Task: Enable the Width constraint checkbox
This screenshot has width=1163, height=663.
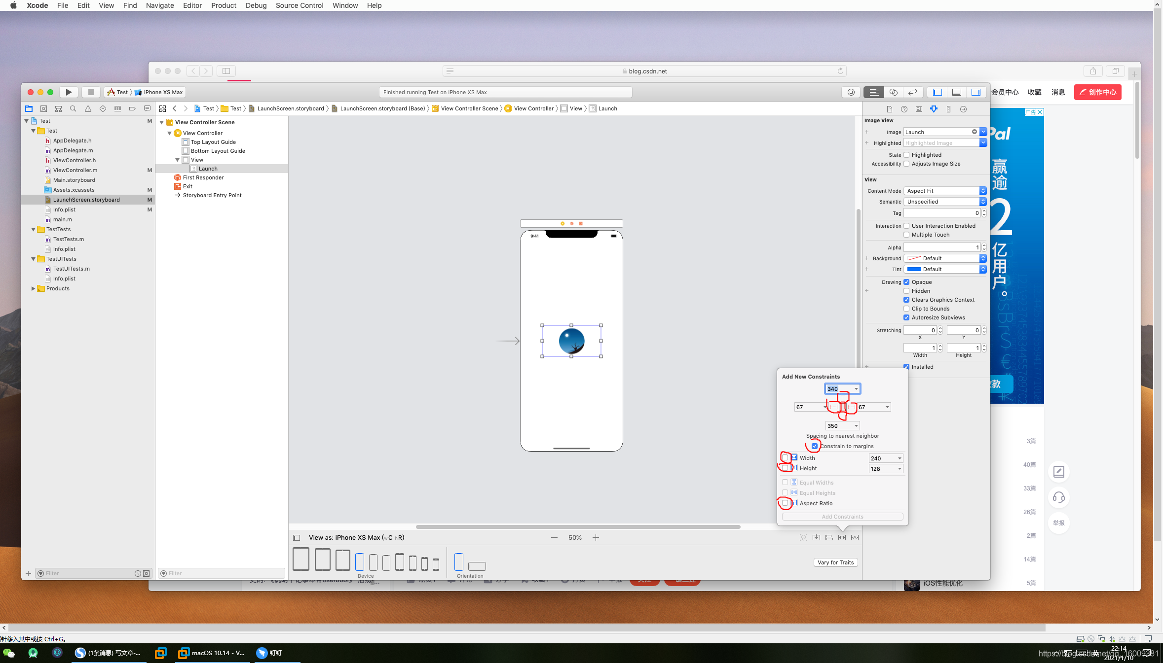Action: tap(785, 458)
